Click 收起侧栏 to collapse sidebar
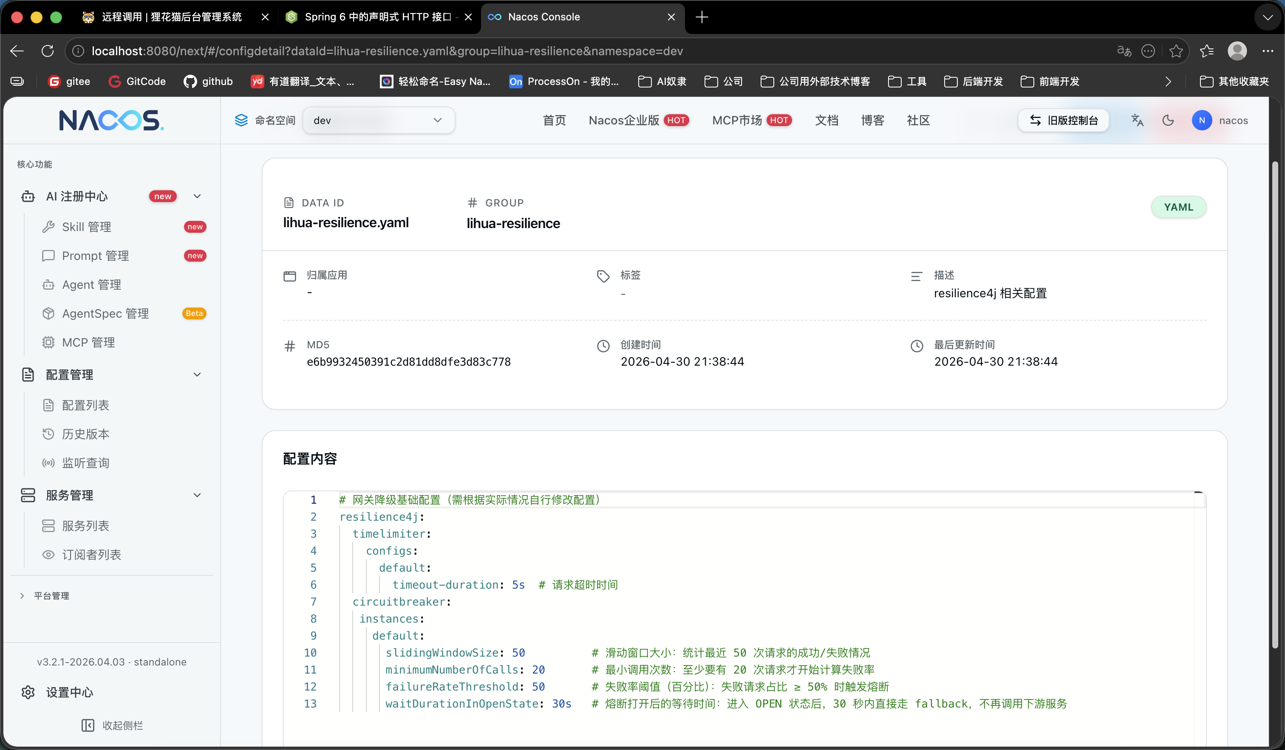 click(112, 725)
